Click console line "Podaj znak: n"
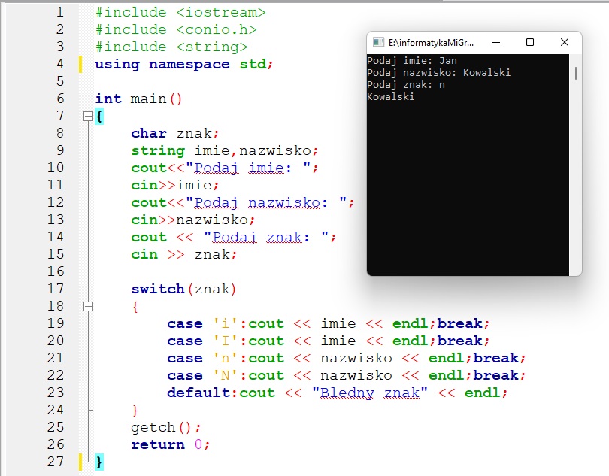609x476 pixels. click(x=406, y=85)
